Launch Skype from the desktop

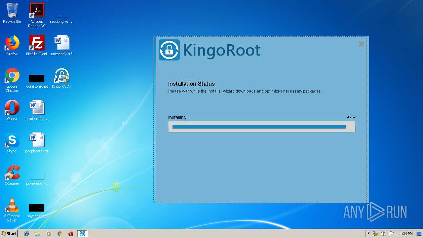point(12,143)
